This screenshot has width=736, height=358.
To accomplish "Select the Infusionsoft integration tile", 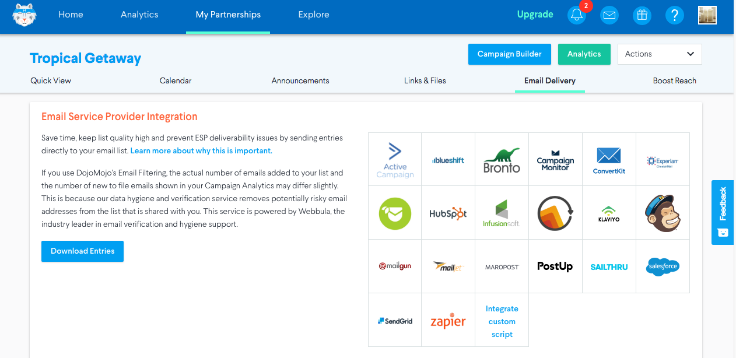I will click(x=502, y=213).
